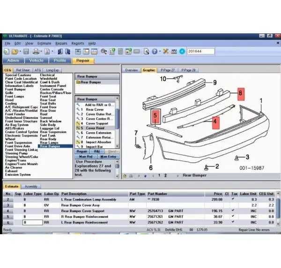281x268 pixels.
Task: Switch to the Overview tab
Action: point(131,70)
